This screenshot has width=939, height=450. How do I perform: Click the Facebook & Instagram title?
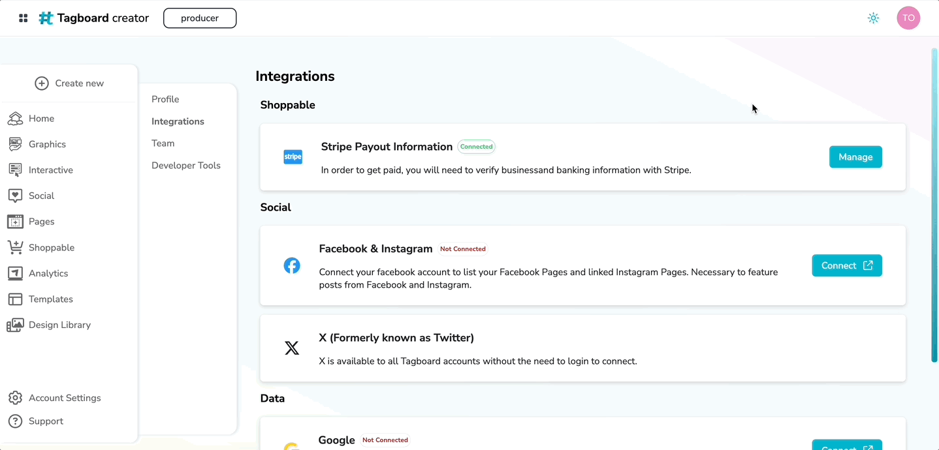[376, 249]
